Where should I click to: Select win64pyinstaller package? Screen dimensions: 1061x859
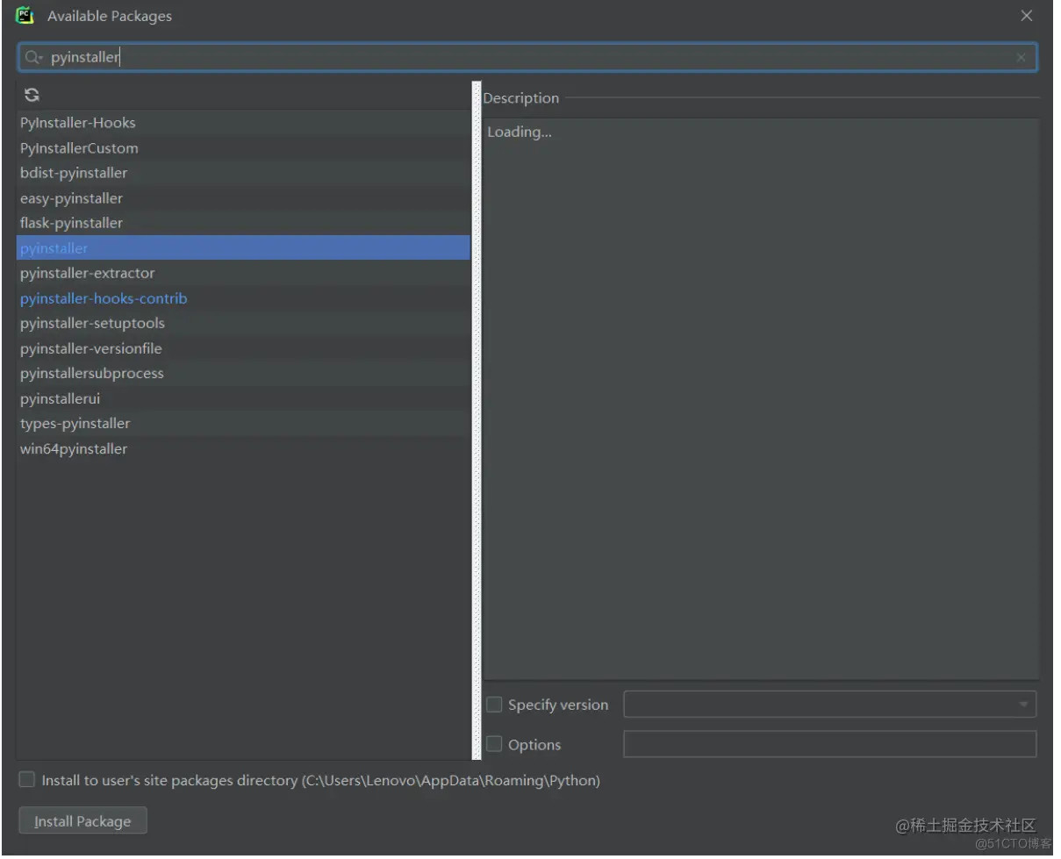point(243,448)
